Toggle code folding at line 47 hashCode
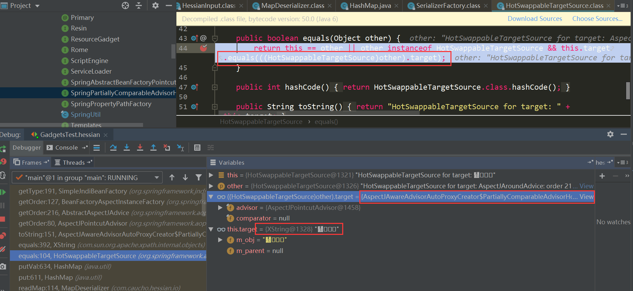Screen dimensions: 633x291 coord(215,87)
